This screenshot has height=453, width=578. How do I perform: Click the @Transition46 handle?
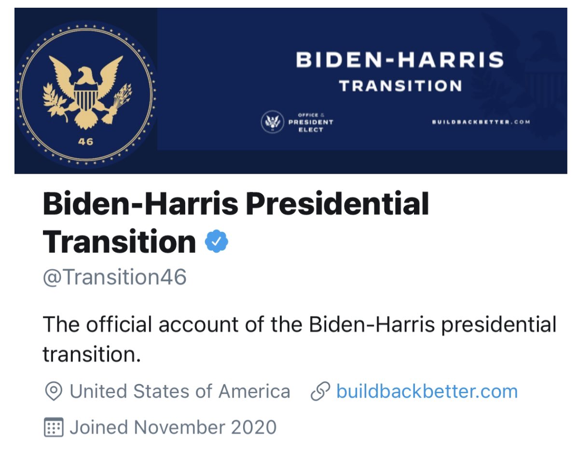[115, 277]
